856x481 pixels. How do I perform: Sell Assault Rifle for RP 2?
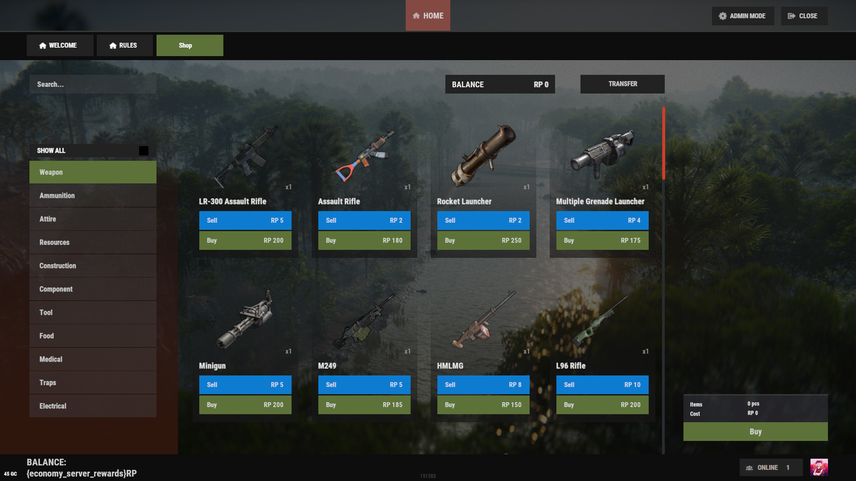(364, 220)
